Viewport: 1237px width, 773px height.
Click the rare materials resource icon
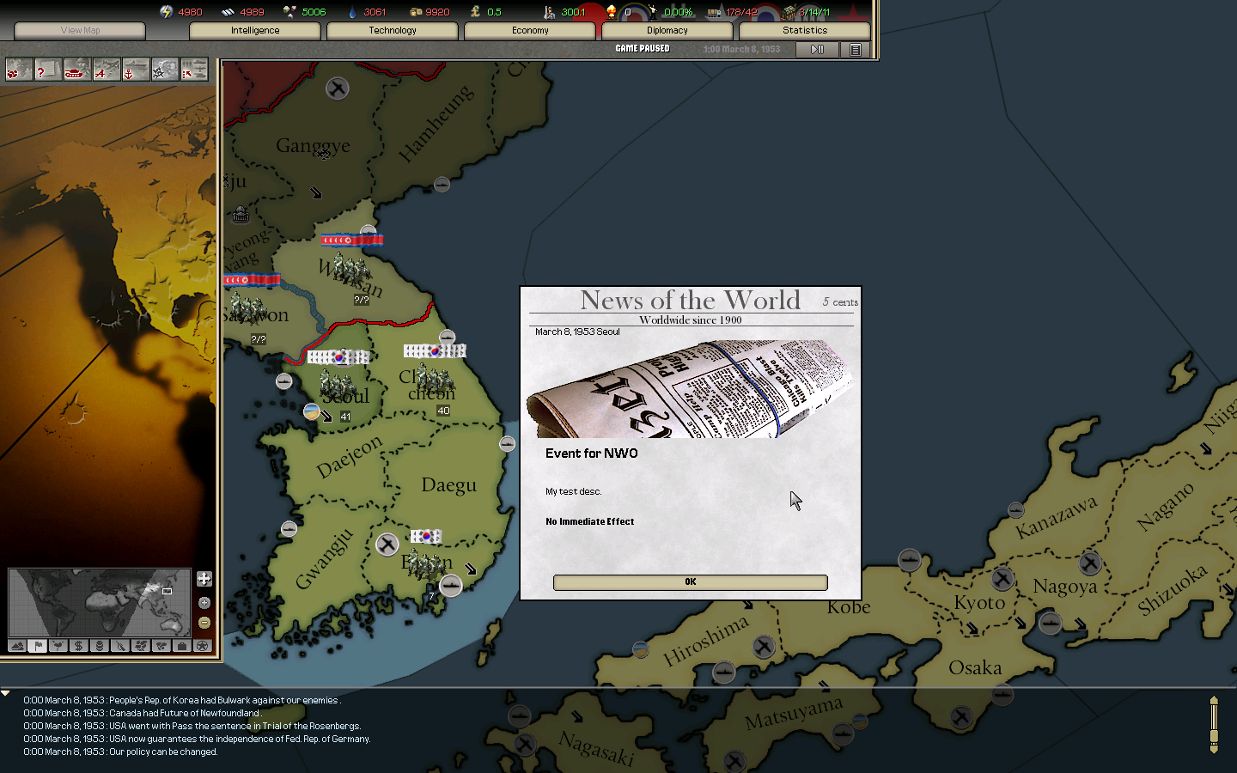click(289, 12)
